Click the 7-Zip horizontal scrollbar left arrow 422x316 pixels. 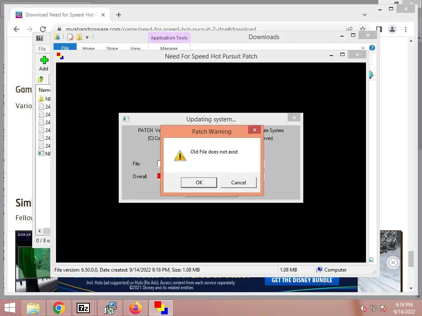pyautogui.click(x=40, y=231)
